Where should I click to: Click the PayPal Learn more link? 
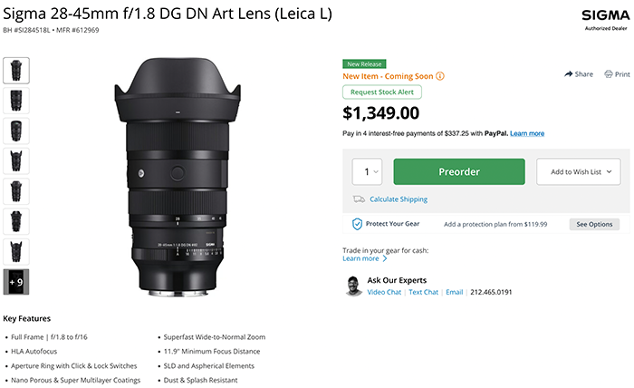[x=527, y=133]
